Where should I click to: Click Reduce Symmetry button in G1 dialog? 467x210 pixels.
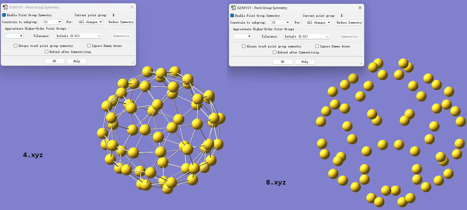coord(121,22)
